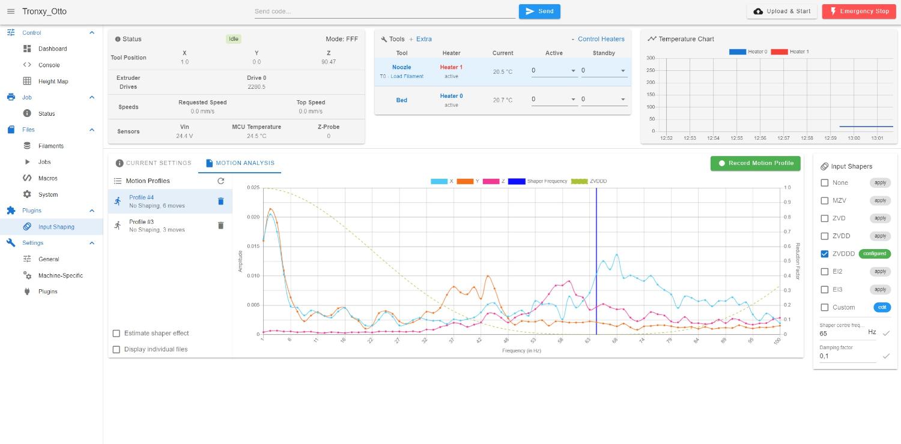Refresh the Motion Profiles list

[x=220, y=181]
